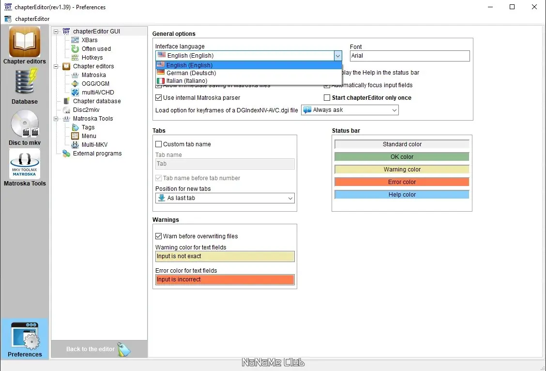Select the Often used tree label
This screenshot has width=546, height=371.
(96, 49)
